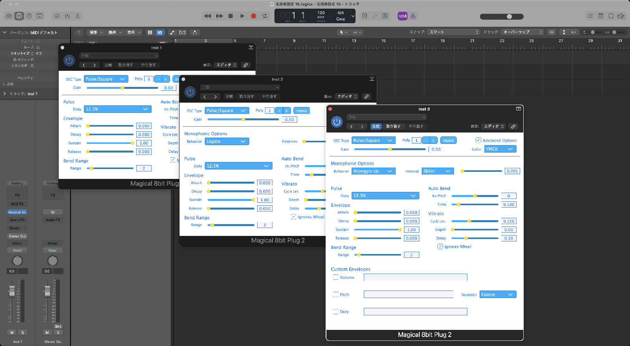Click the Catch playhead icon
The width and height of the screenshot is (630, 346).
(x=195, y=32)
